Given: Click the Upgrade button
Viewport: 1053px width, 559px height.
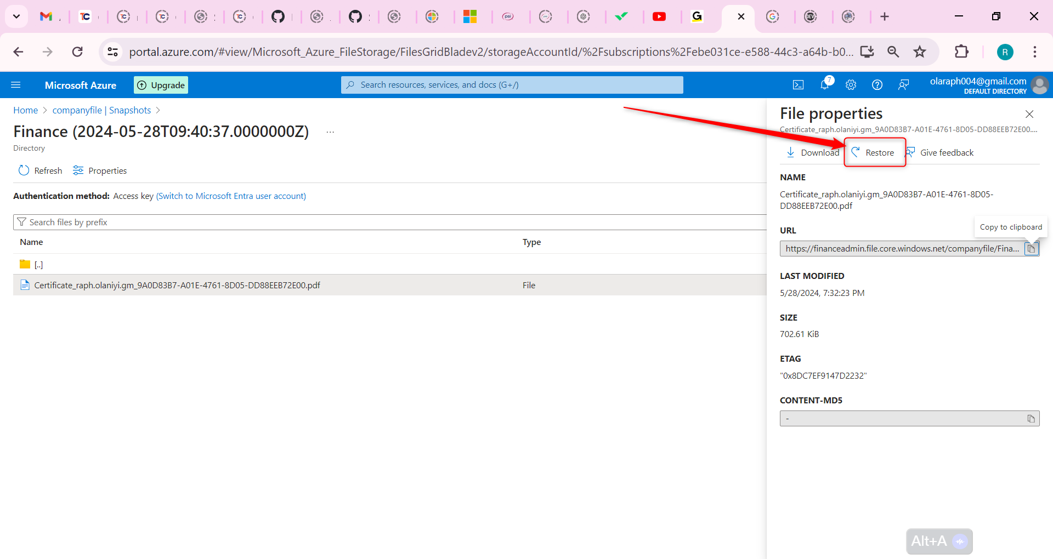Looking at the screenshot, I should coord(161,85).
